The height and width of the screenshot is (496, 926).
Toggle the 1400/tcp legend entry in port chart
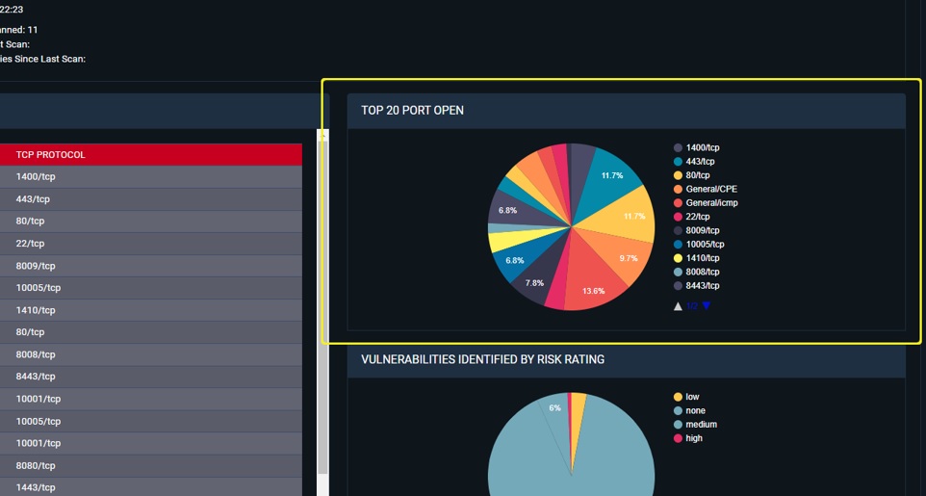[697, 147]
